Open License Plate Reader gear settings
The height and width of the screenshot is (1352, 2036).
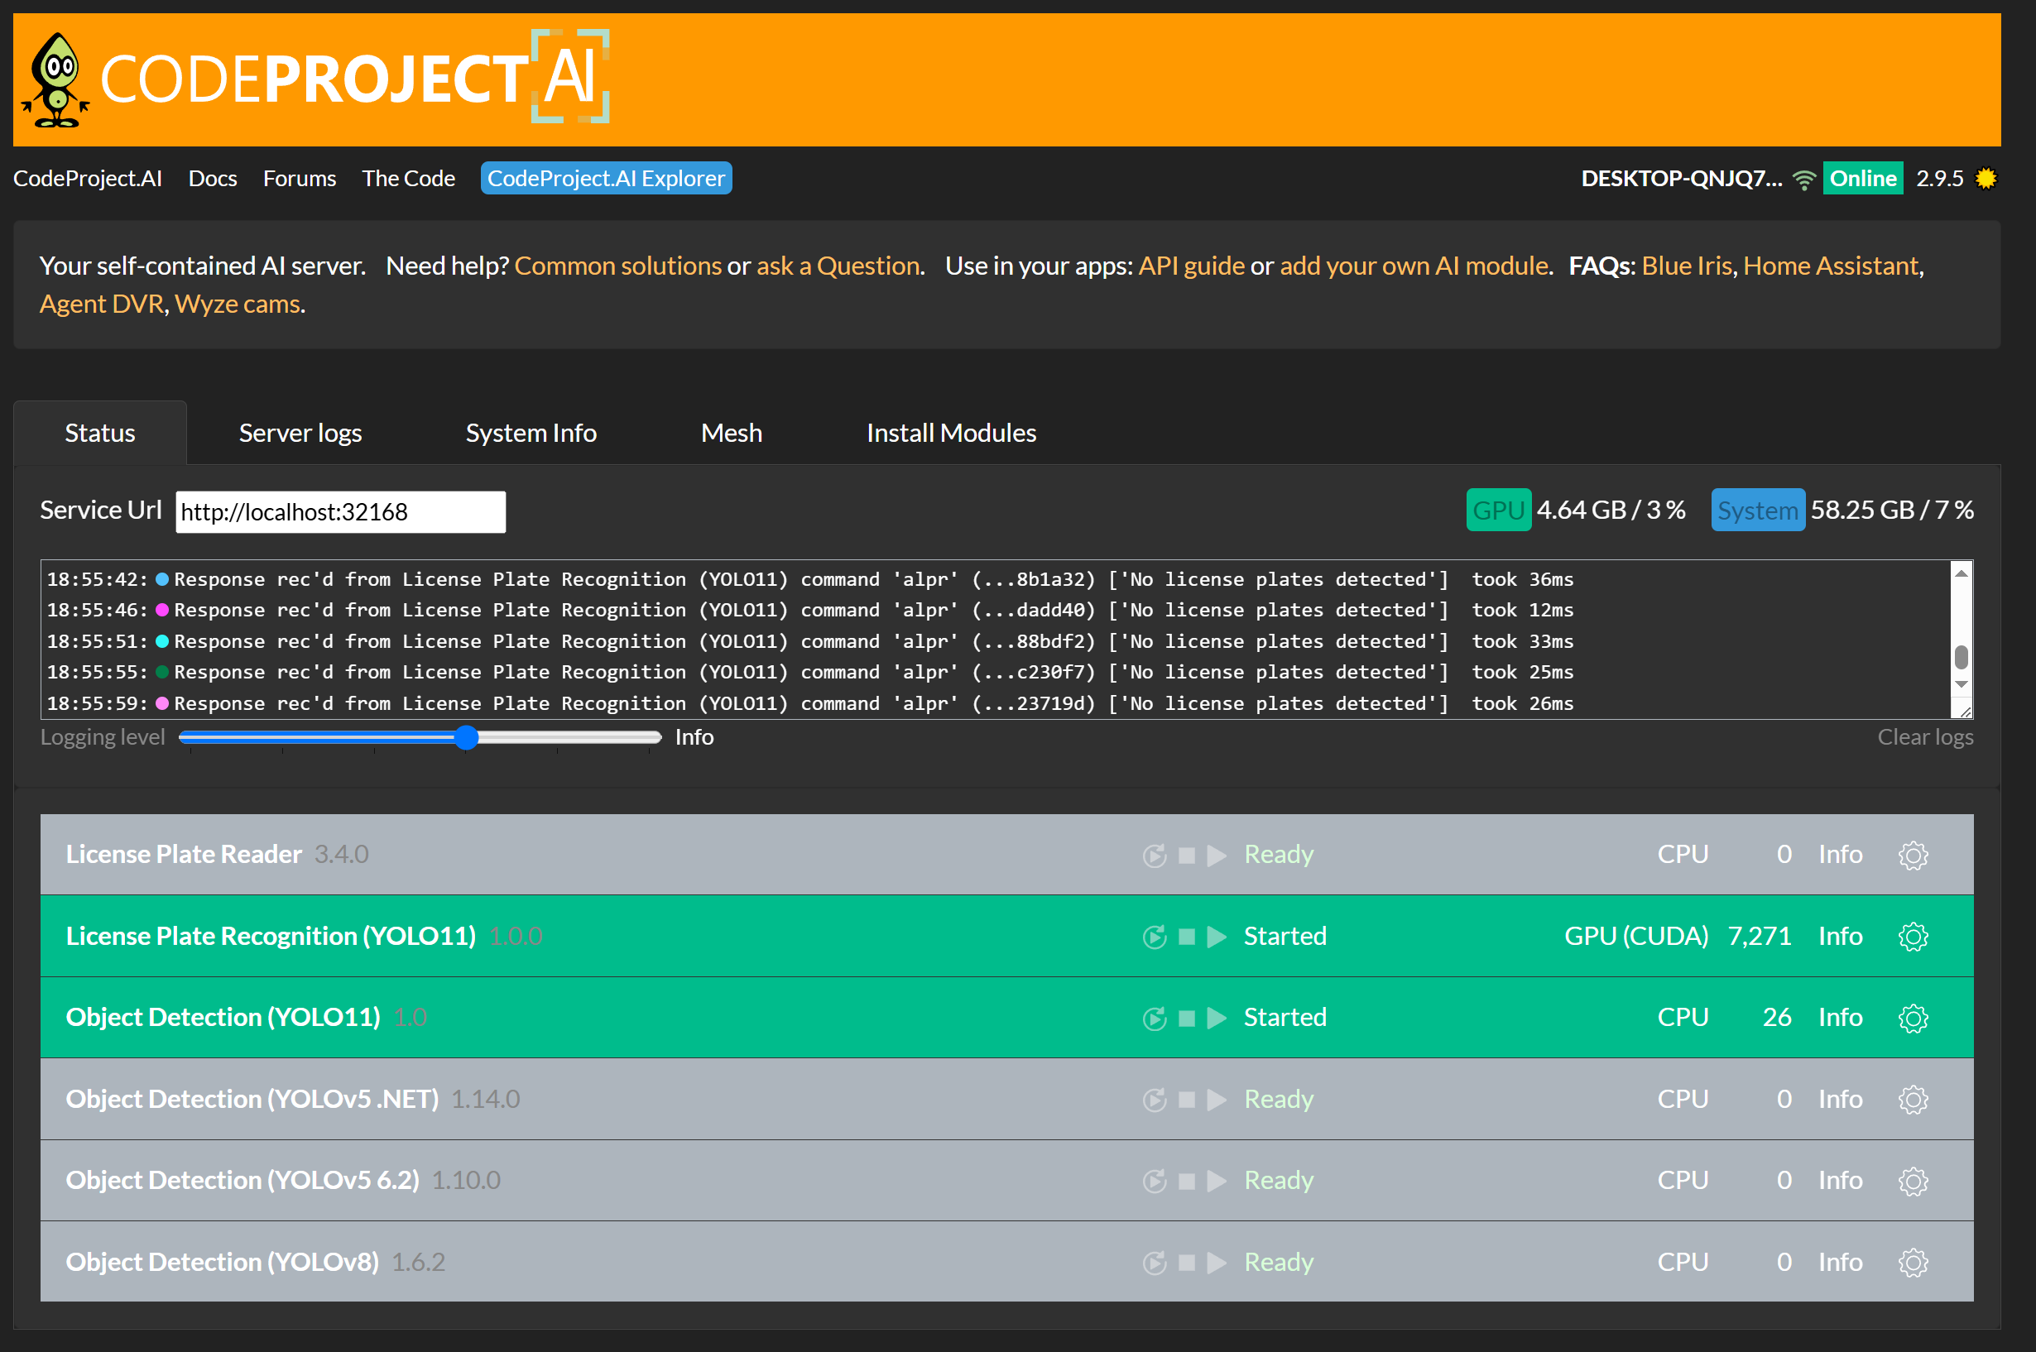click(x=1913, y=856)
